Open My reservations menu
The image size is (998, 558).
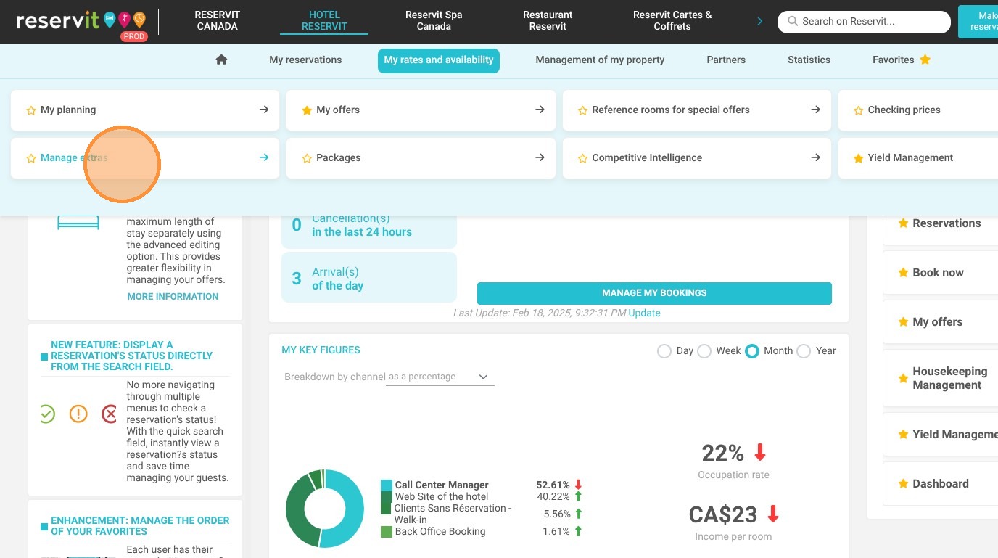tap(305, 60)
